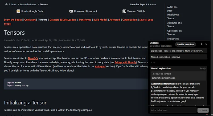Click the Ready status label
This screenshot has width=213, height=116.
pos(203,68)
